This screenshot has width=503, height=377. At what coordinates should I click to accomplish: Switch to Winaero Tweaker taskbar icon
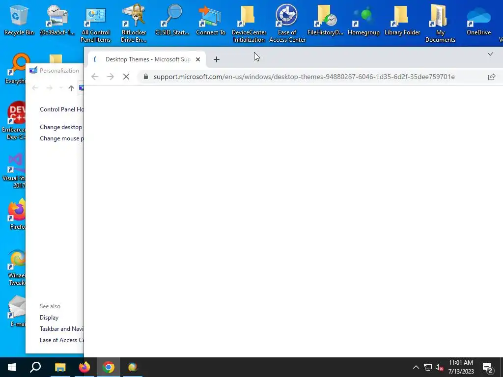(x=133, y=367)
